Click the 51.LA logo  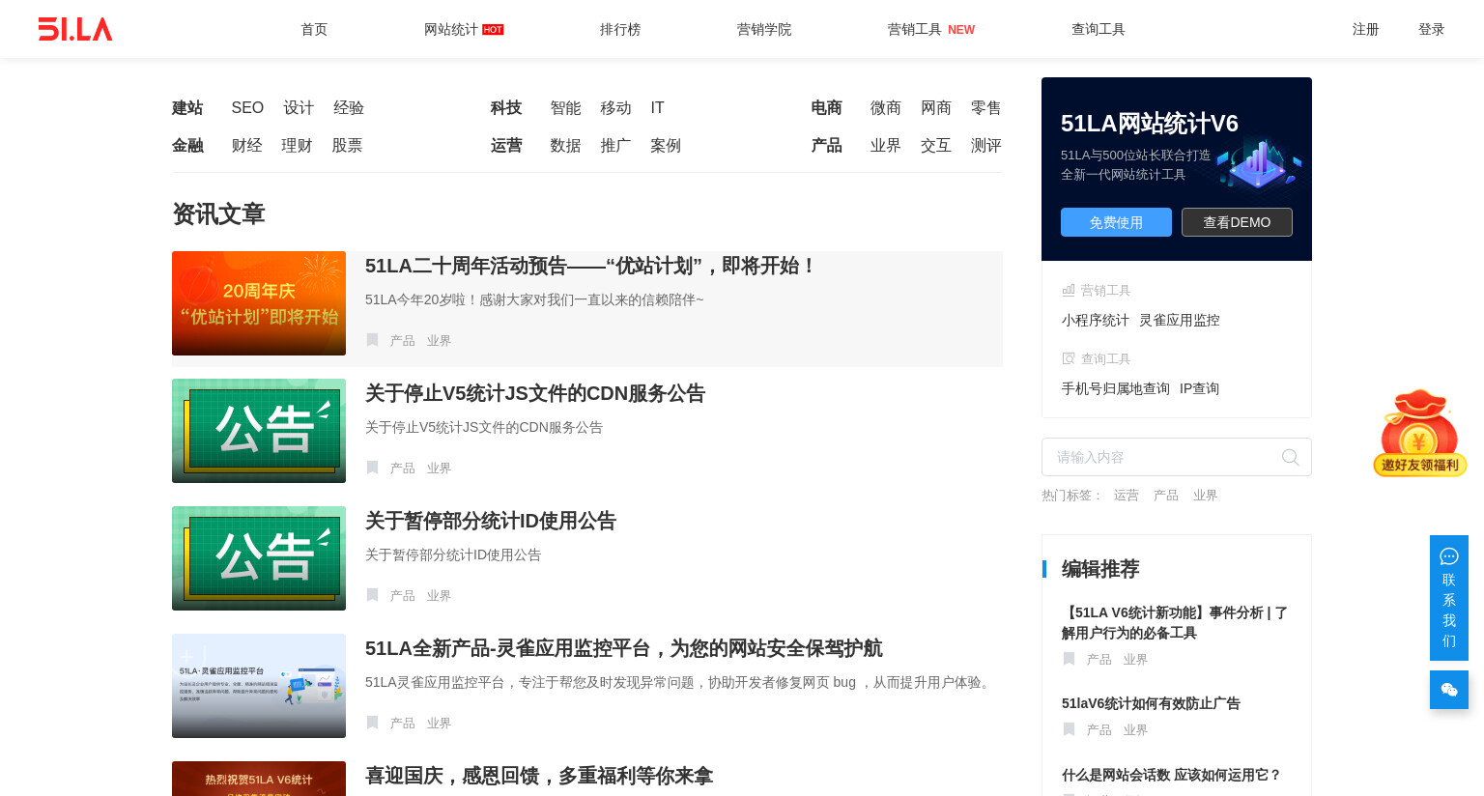pyautogui.click(x=75, y=29)
